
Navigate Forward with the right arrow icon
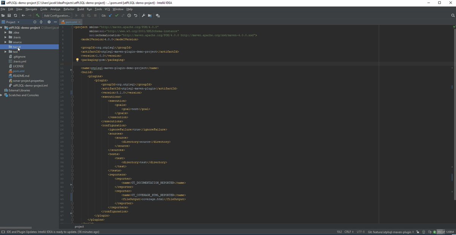(x=30, y=16)
